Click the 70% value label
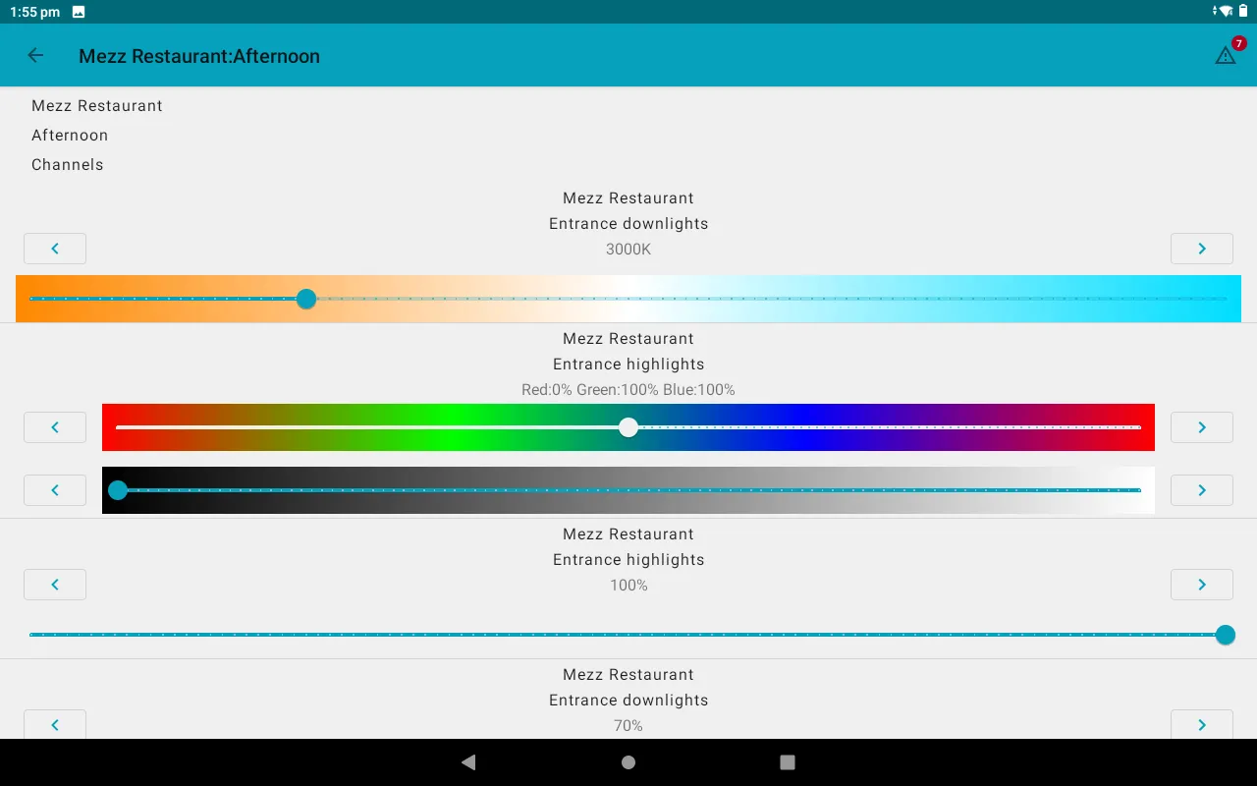The height and width of the screenshot is (786, 1257). (x=628, y=726)
